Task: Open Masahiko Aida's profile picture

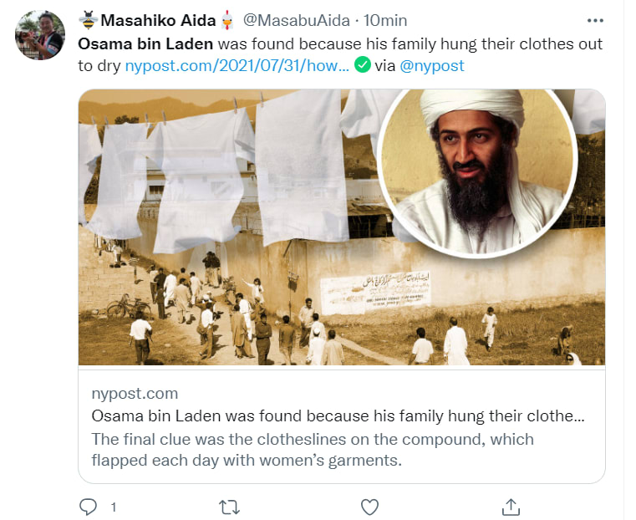Action: [x=39, y=36]
